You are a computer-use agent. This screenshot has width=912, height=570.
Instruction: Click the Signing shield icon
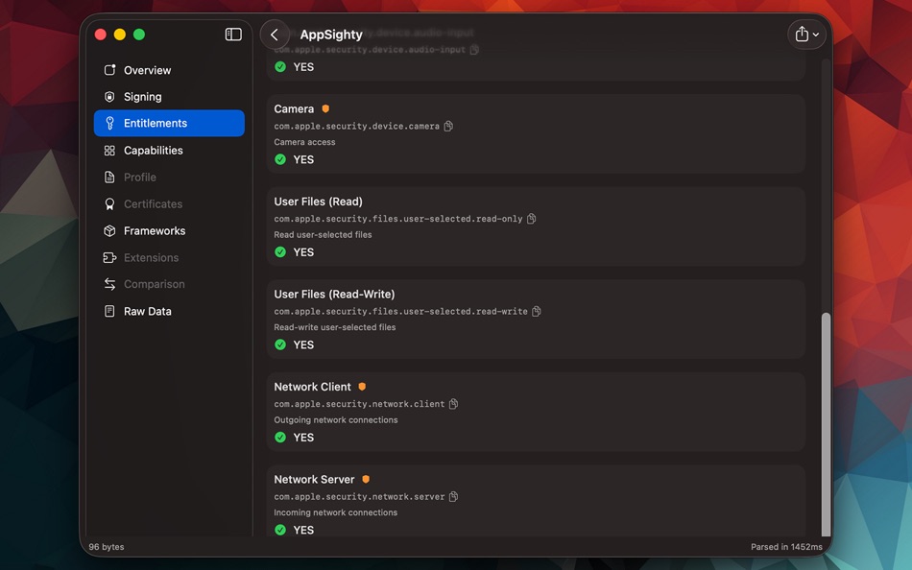click(109, 97)
